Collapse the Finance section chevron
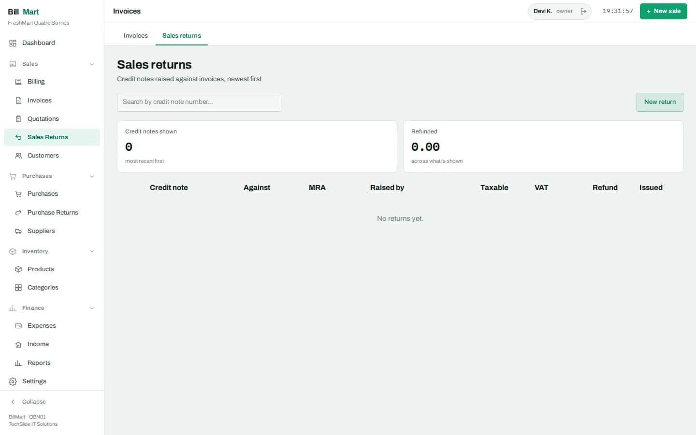The height and width of the screenshot is (435, 696). point(92,308)
